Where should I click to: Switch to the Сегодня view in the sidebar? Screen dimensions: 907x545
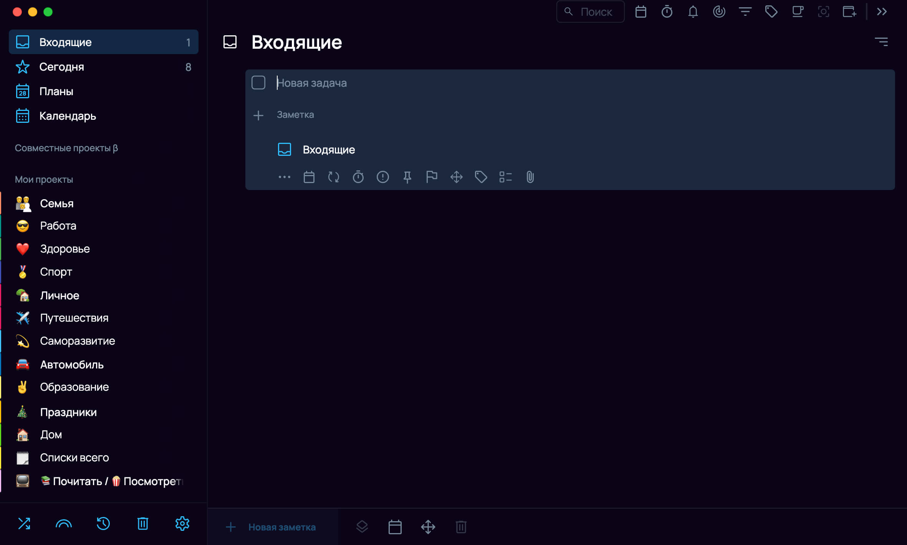coord(62,67)
